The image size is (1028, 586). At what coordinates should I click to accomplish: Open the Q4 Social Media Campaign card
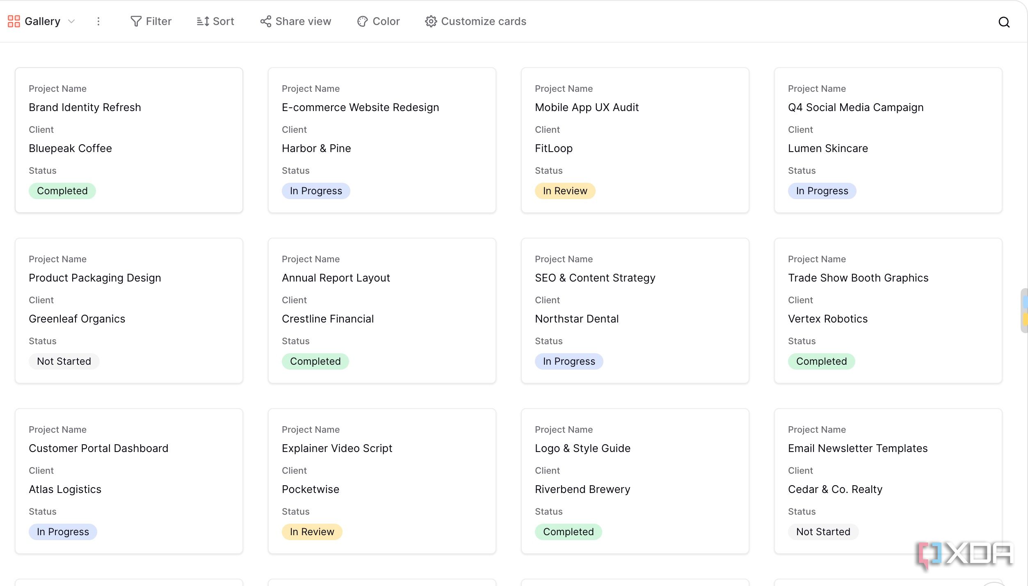point(888,140)
